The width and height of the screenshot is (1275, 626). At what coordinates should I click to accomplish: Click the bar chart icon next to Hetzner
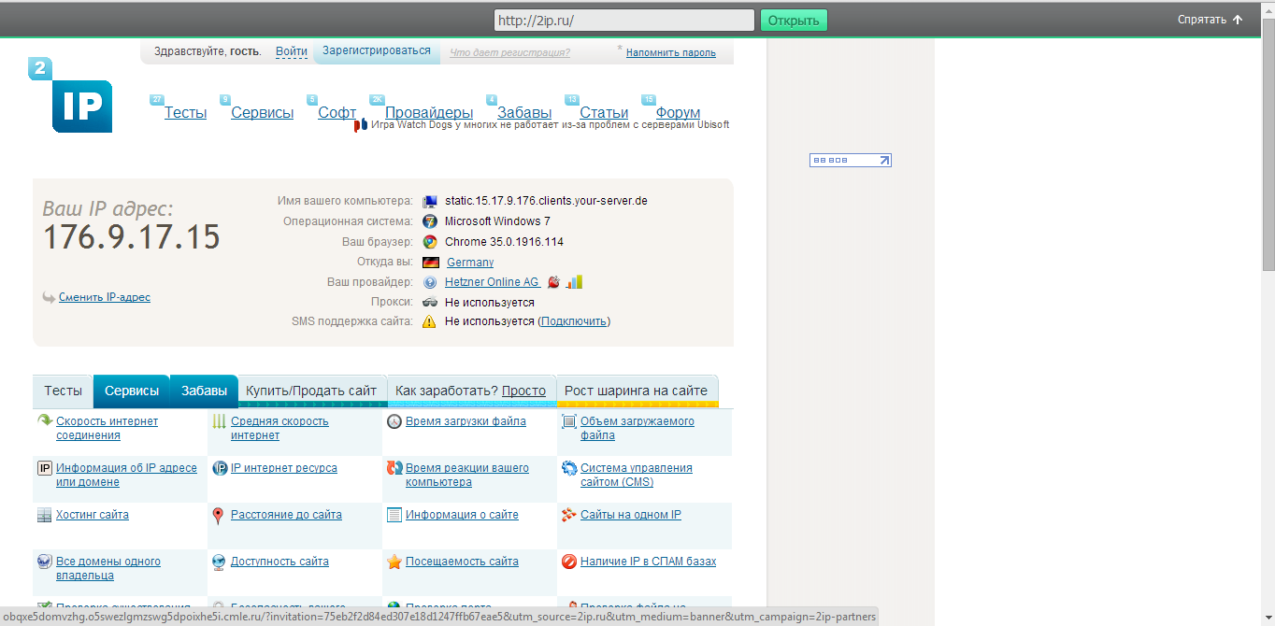tap(574, 281)
